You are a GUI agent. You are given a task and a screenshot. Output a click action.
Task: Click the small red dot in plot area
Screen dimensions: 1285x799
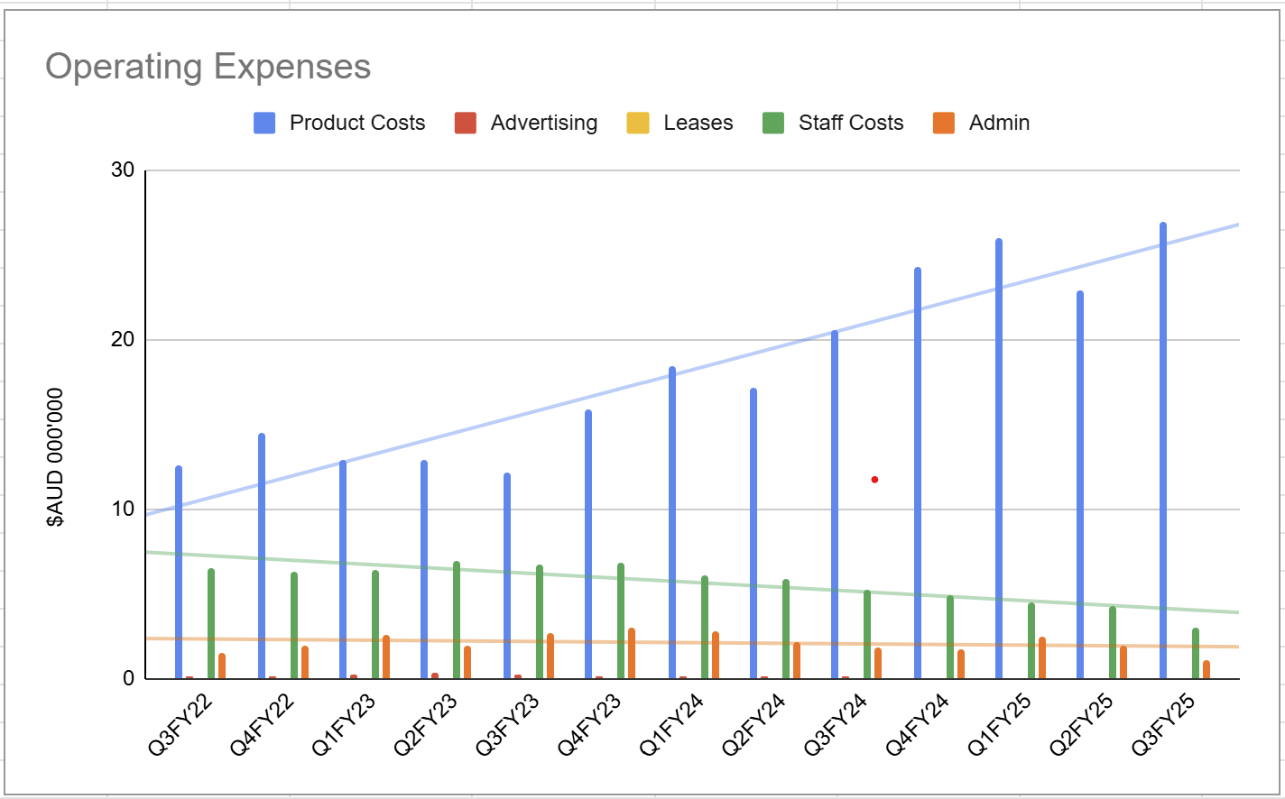874,480
